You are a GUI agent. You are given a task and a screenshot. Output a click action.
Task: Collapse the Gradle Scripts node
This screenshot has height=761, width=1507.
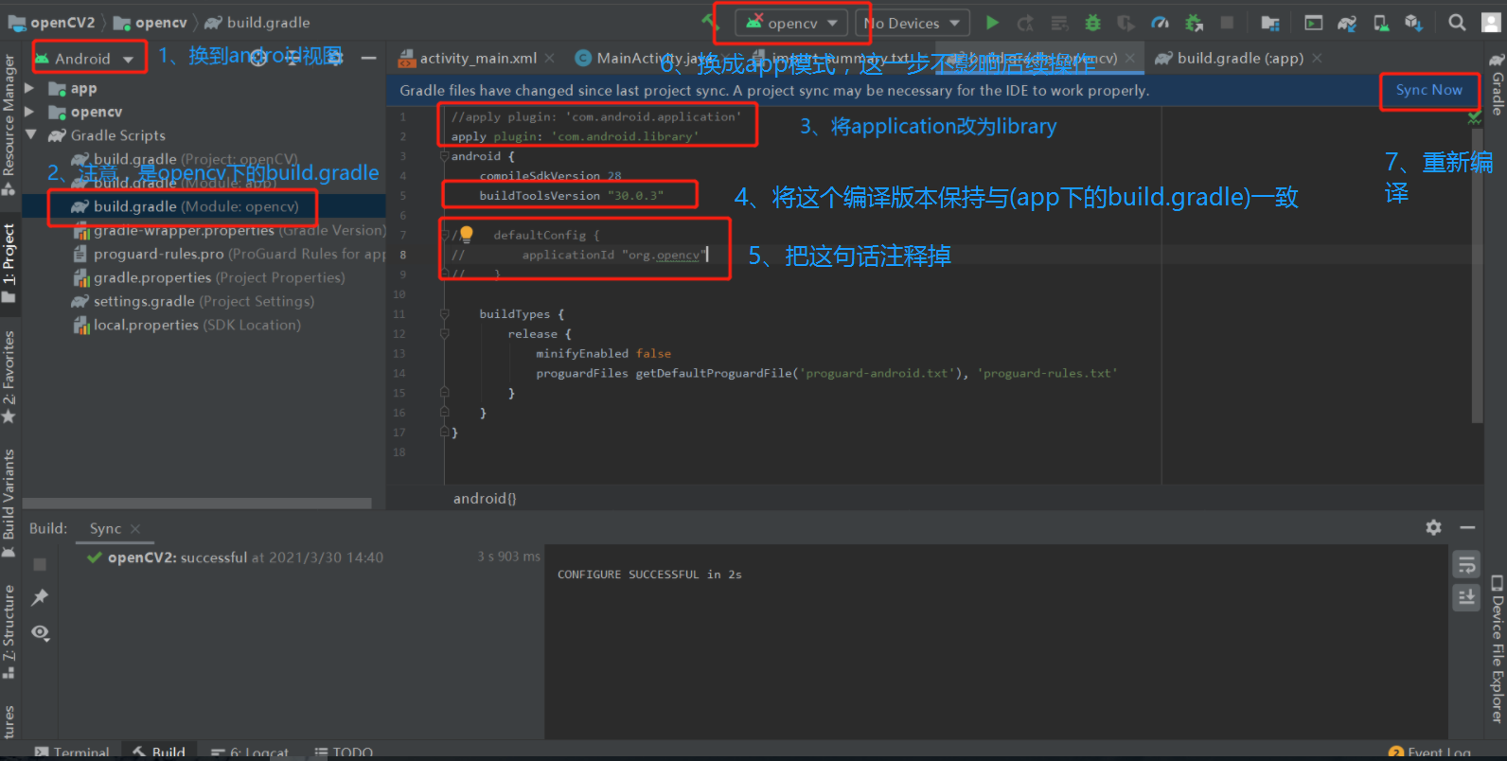[x=30, y=135]
